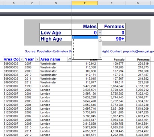Click the Source: Population Estimates text
The width and height of the screenshot is (154, 137).
pyautogui.click(x=48, y=51)
